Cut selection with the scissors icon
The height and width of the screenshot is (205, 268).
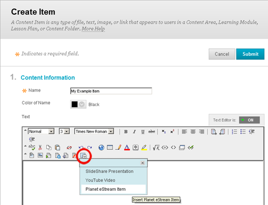[x=40, y=147]
